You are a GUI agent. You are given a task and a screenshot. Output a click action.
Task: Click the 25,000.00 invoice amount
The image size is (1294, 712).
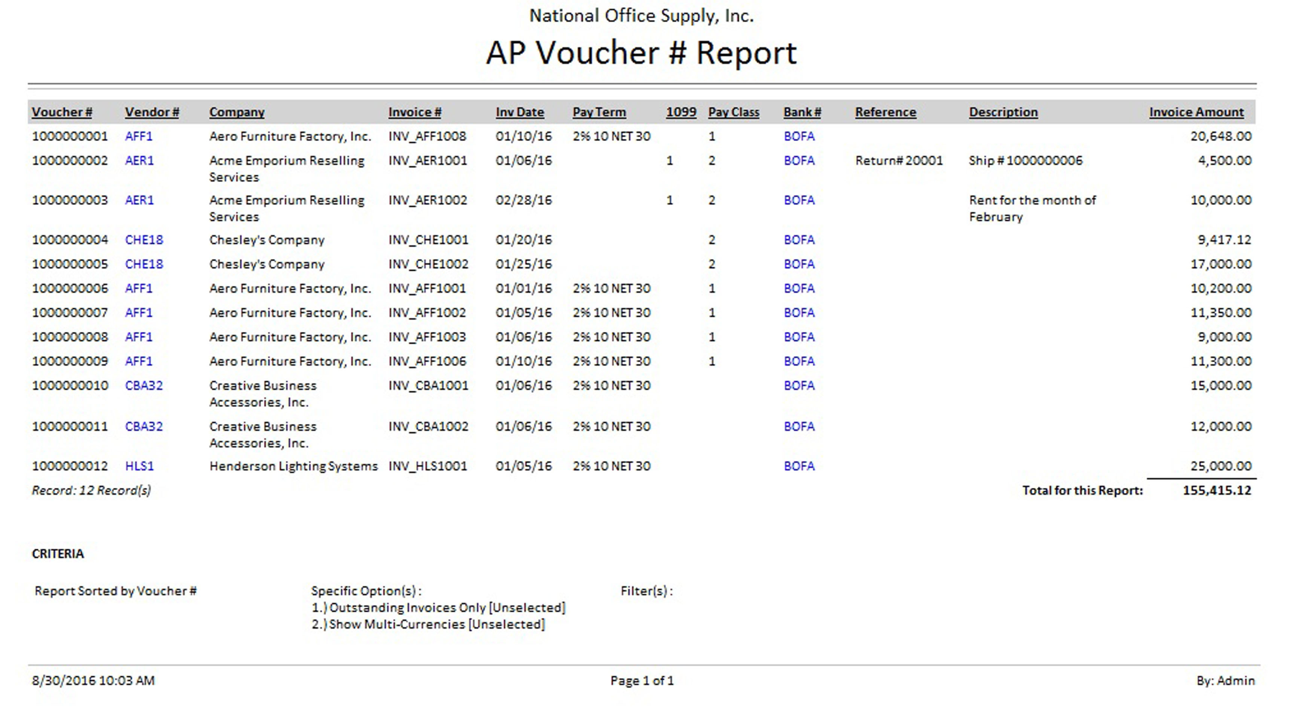tap(1220, 466)
